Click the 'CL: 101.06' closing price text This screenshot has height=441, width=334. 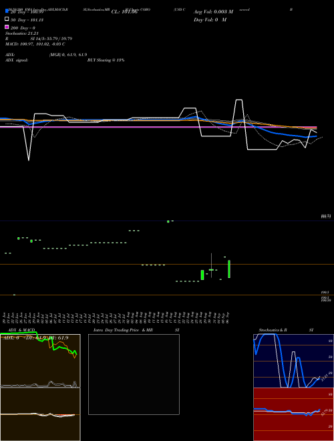pos(124,12)
